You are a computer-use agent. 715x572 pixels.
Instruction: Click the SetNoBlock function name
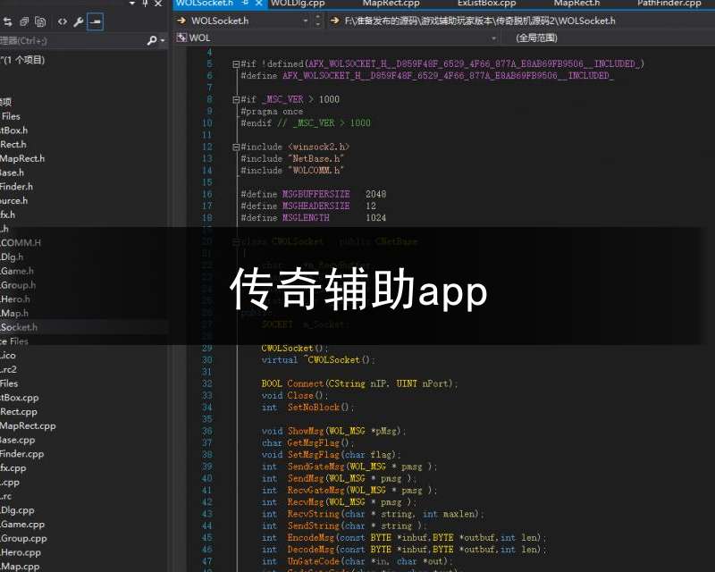tap(314, 408)
